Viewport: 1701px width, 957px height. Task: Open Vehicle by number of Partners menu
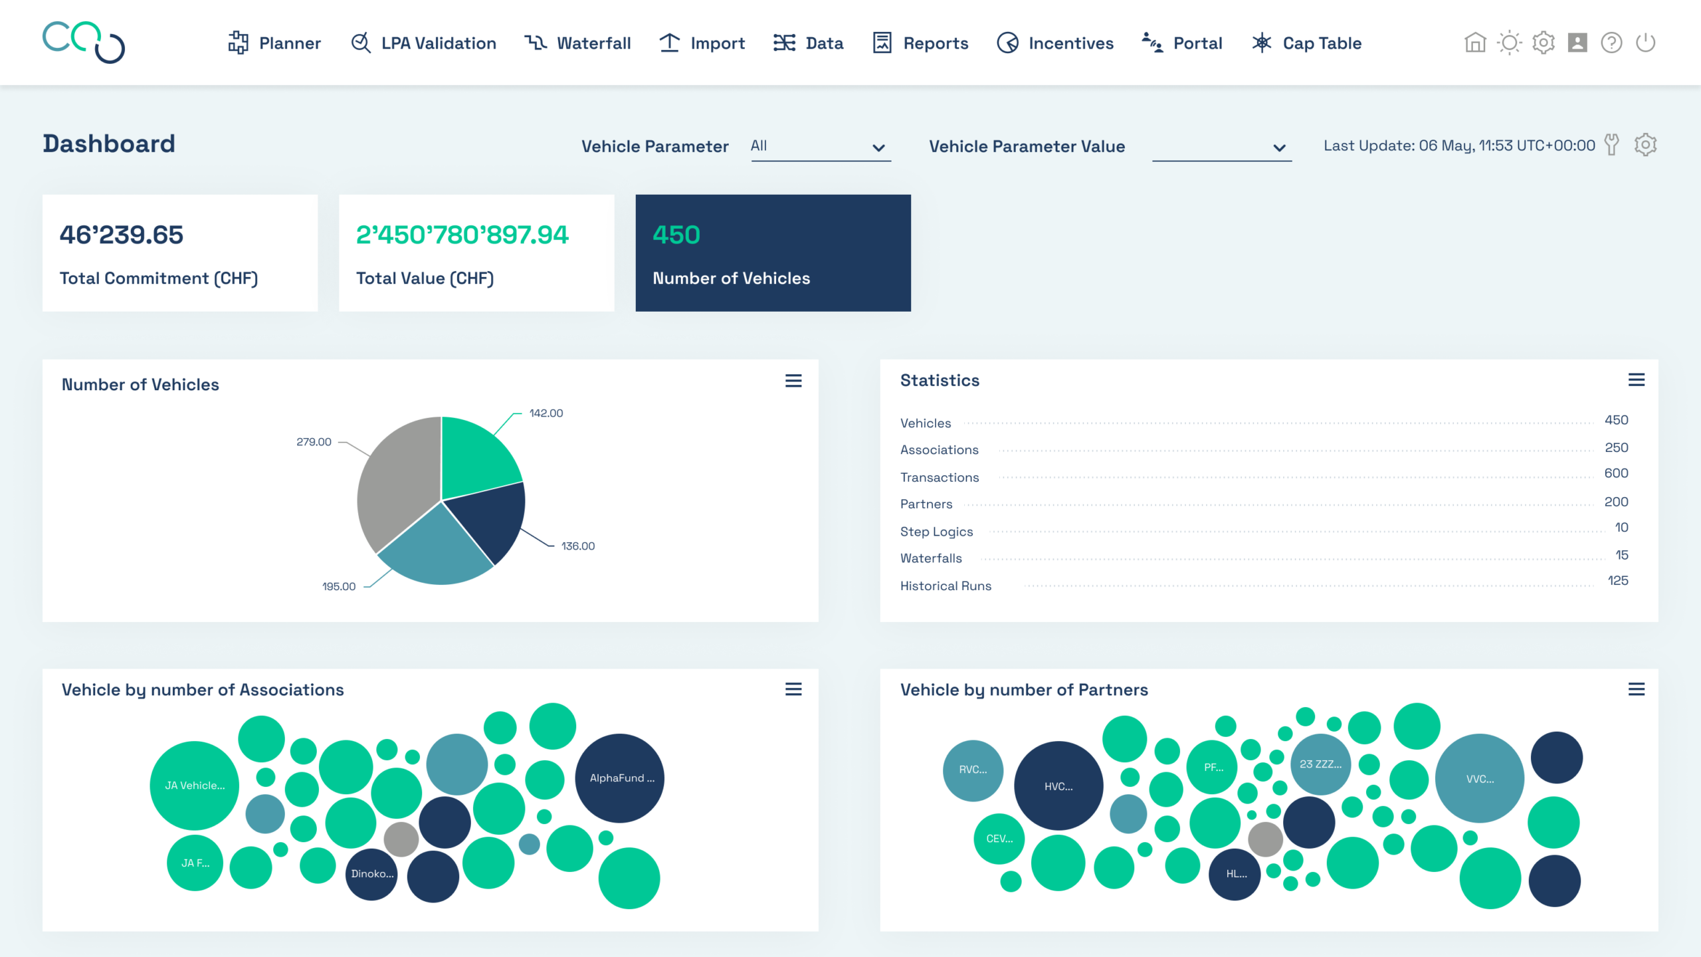[1636, 690]
